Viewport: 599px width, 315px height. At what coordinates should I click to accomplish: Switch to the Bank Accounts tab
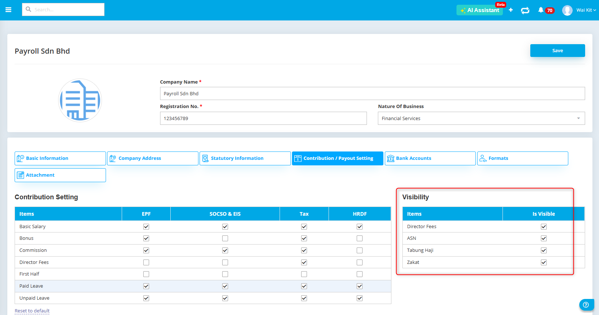click(430, 158)
